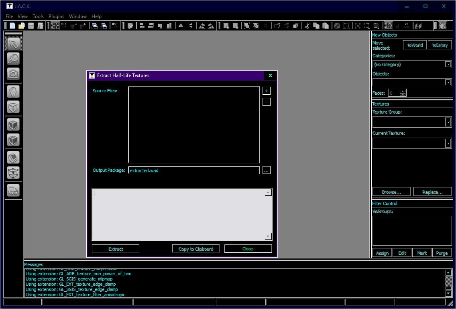Open the Tools menu
Viewport: 456px width, 309px height.
point(38,16)
